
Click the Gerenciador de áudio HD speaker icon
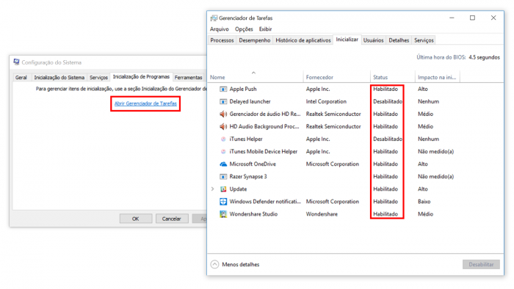click(223, 114)
